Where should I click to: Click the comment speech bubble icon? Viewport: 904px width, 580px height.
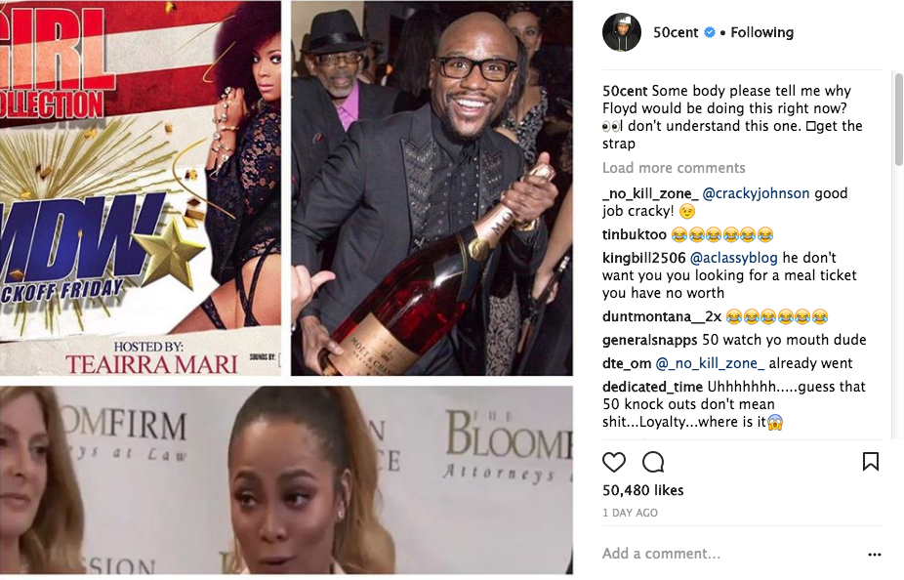tap(653, 462)
